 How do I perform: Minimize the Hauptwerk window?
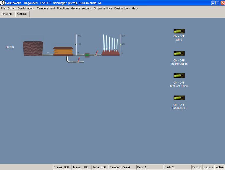pyautogui.click(x=213, y=3)
